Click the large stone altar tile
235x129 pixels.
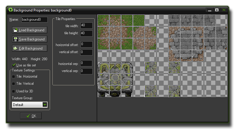[115, 79]
